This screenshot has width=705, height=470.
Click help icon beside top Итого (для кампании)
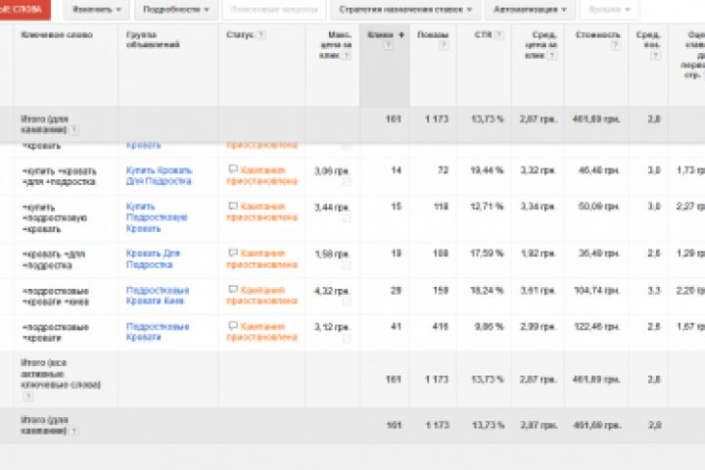74,130
